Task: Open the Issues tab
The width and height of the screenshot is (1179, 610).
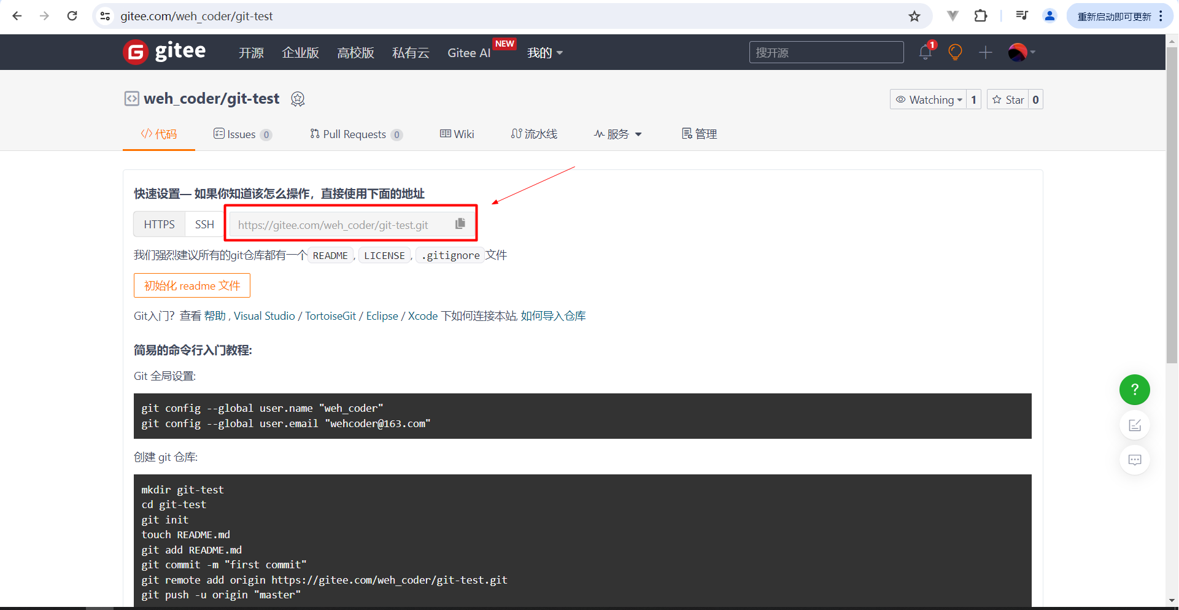Action: tap(242, 134)
